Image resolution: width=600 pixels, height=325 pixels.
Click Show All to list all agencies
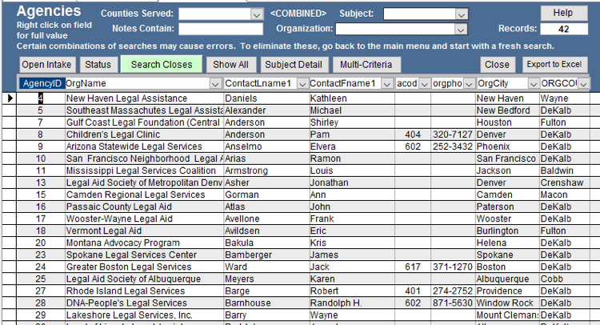(230, 65)
